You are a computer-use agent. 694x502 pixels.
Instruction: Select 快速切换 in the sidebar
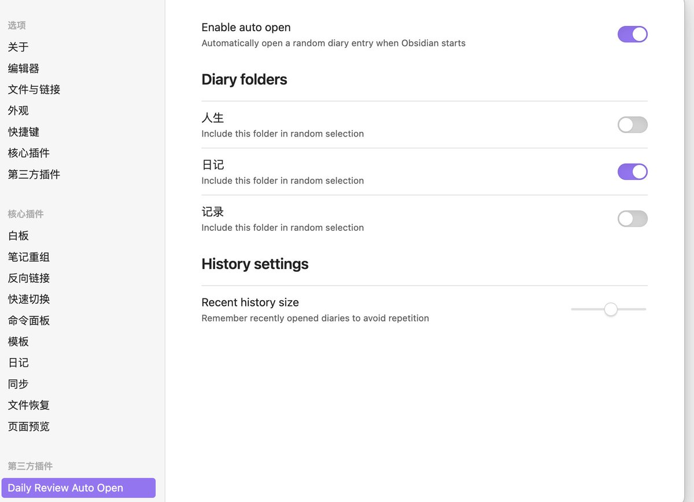29,299
